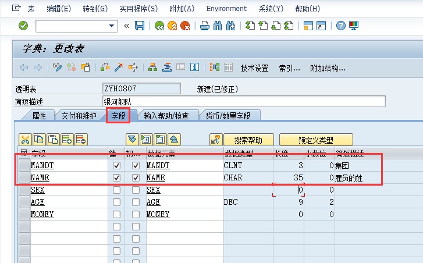Uncheck the initial value checkbox for NAME

tap(136, 178)
